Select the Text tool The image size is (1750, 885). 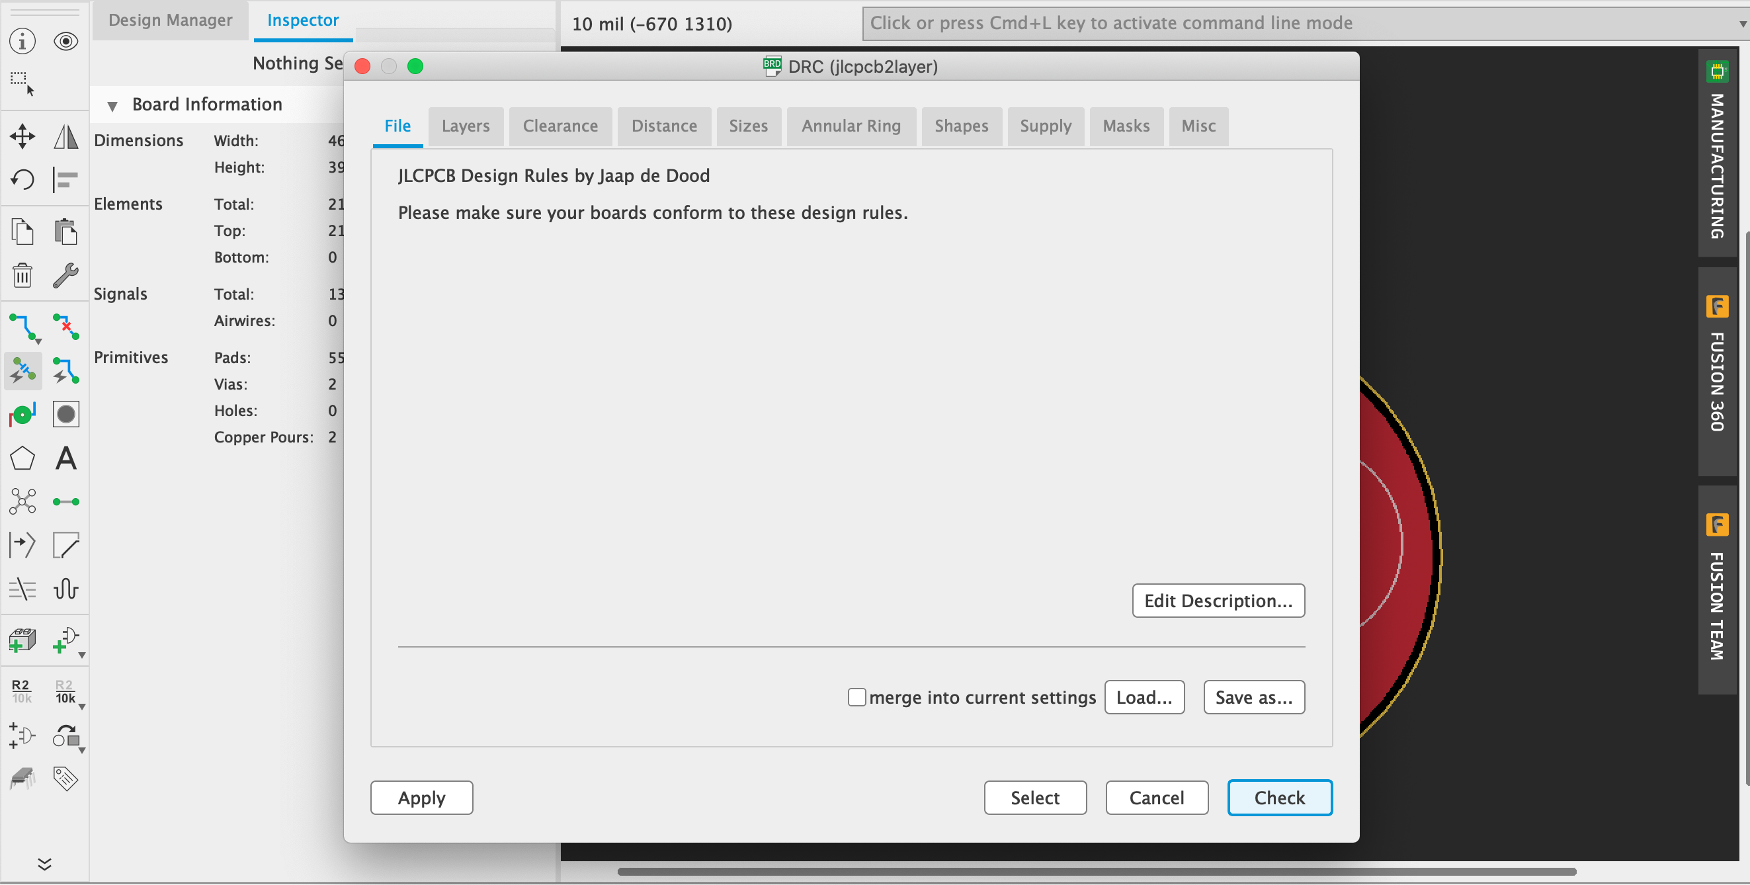coord(66,458)
